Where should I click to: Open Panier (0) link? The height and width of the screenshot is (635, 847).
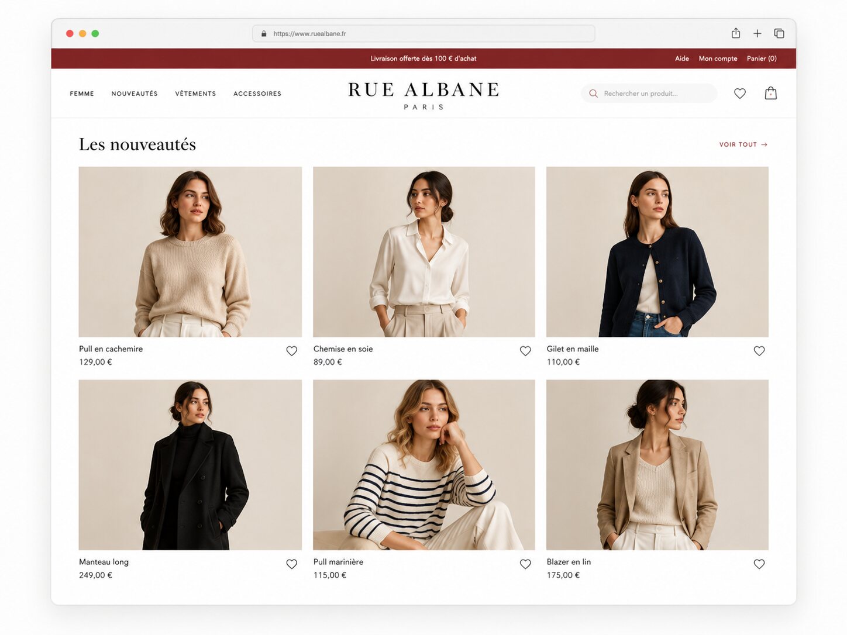pyautogui.click(x=762, y=58)
